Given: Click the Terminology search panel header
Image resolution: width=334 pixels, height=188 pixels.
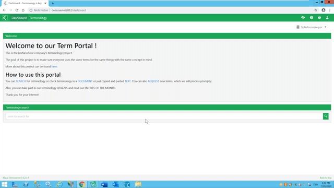Looking at the screenshot, I should 167,108.
